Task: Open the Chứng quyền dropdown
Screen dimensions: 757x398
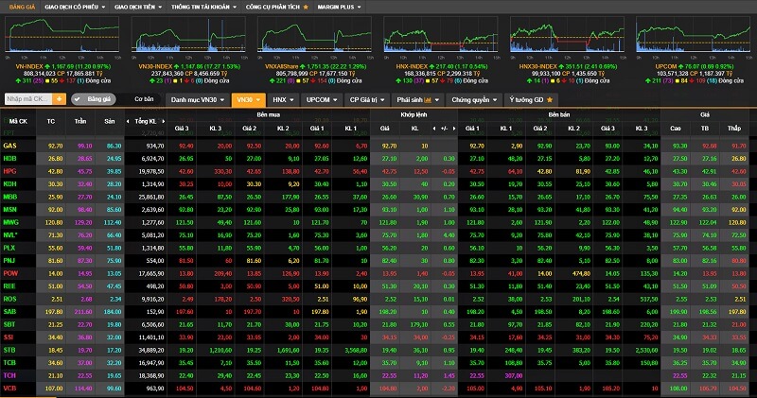Action: click(474, 98)
